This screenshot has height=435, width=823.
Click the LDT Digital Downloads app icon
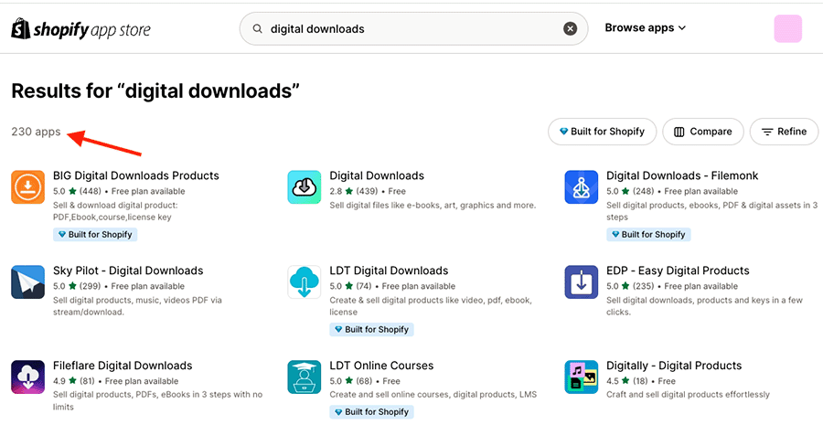tap(305, 282)
